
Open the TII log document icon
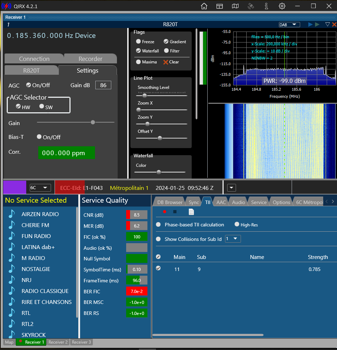pyautogui.click(x=191, y=211)
